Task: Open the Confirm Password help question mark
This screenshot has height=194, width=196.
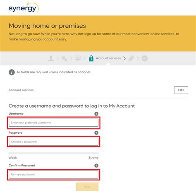Action: [x=96, y=166]
